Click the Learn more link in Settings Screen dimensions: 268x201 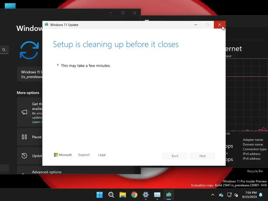pos(37,122)
